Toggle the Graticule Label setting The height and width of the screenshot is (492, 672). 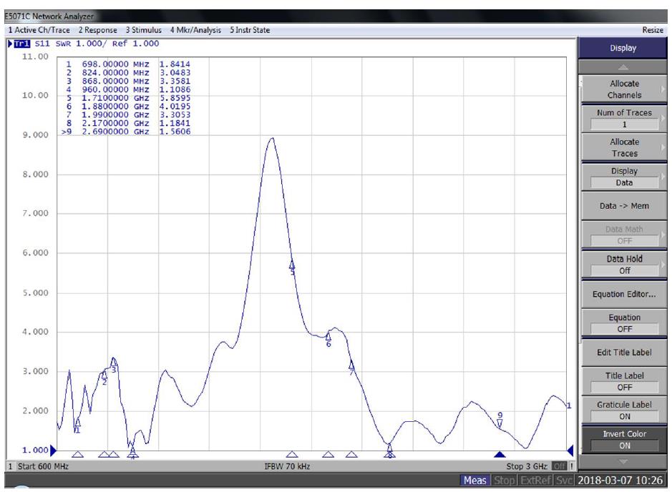click(x=621, y=409)
